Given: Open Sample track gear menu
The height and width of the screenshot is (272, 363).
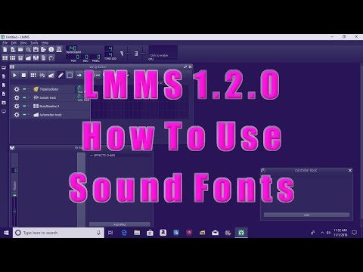Looking at the screenshot, I should [x=17, y=97].
